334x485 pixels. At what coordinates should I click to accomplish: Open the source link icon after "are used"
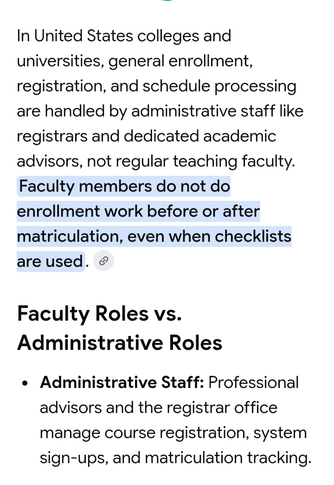tap(103, 261)
